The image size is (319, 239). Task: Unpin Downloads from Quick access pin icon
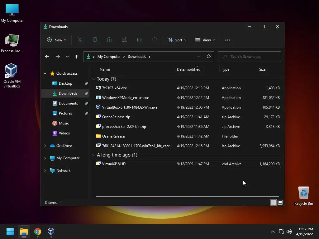[87, 93]
